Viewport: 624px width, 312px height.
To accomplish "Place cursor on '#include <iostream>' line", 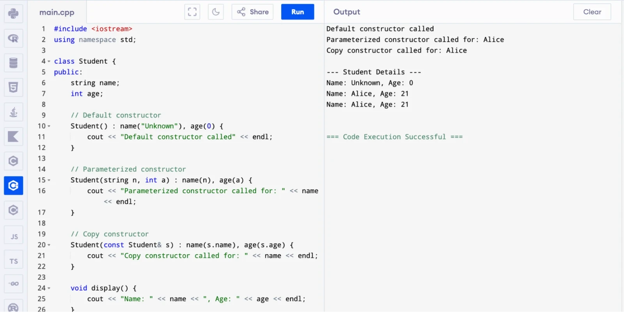I will pyautogui.click(x=93, y=29).
